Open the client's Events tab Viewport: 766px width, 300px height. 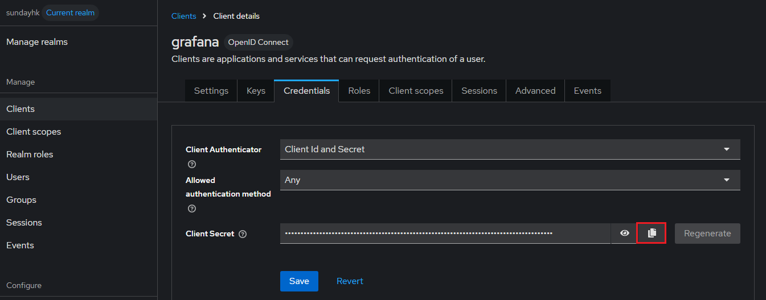coord(587,91)
